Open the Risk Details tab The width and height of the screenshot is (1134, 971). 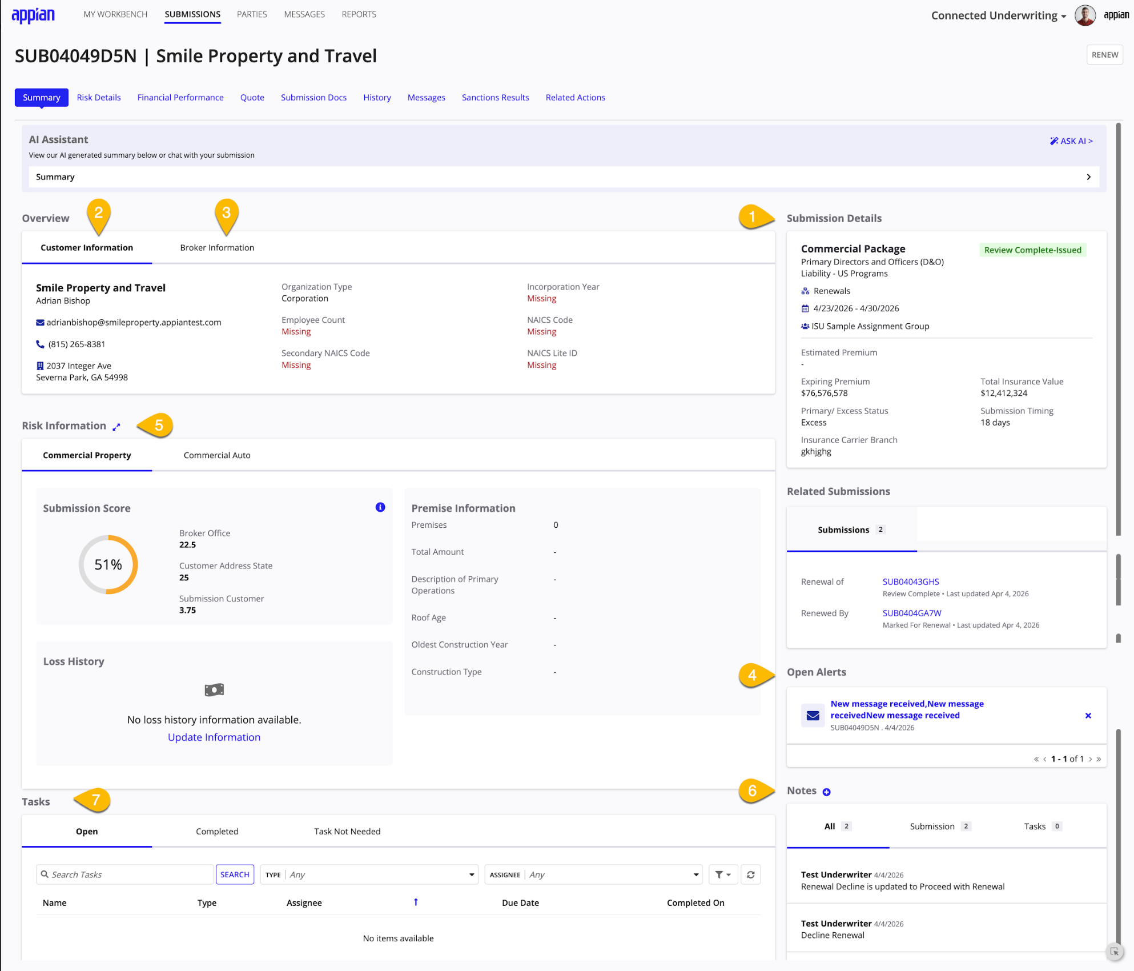[99, 98]
